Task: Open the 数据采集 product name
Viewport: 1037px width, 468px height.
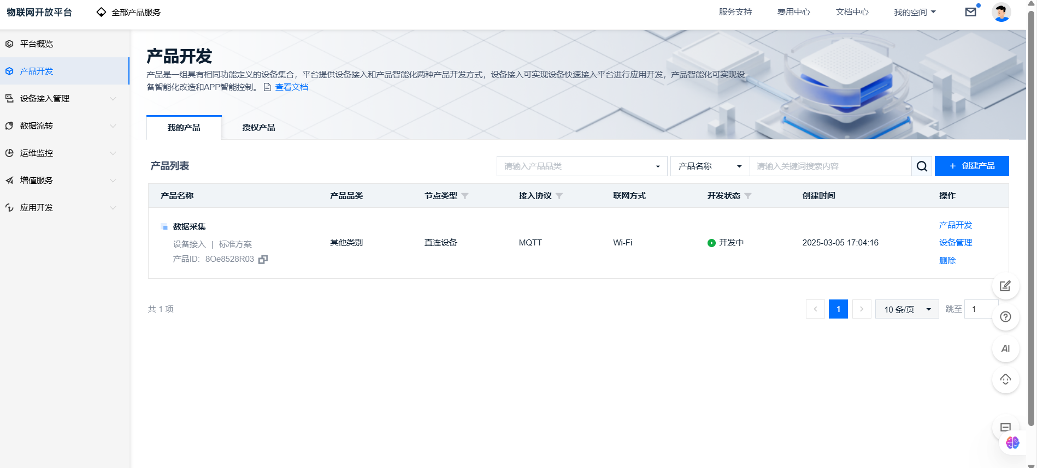Action: [x=189, y=227]
